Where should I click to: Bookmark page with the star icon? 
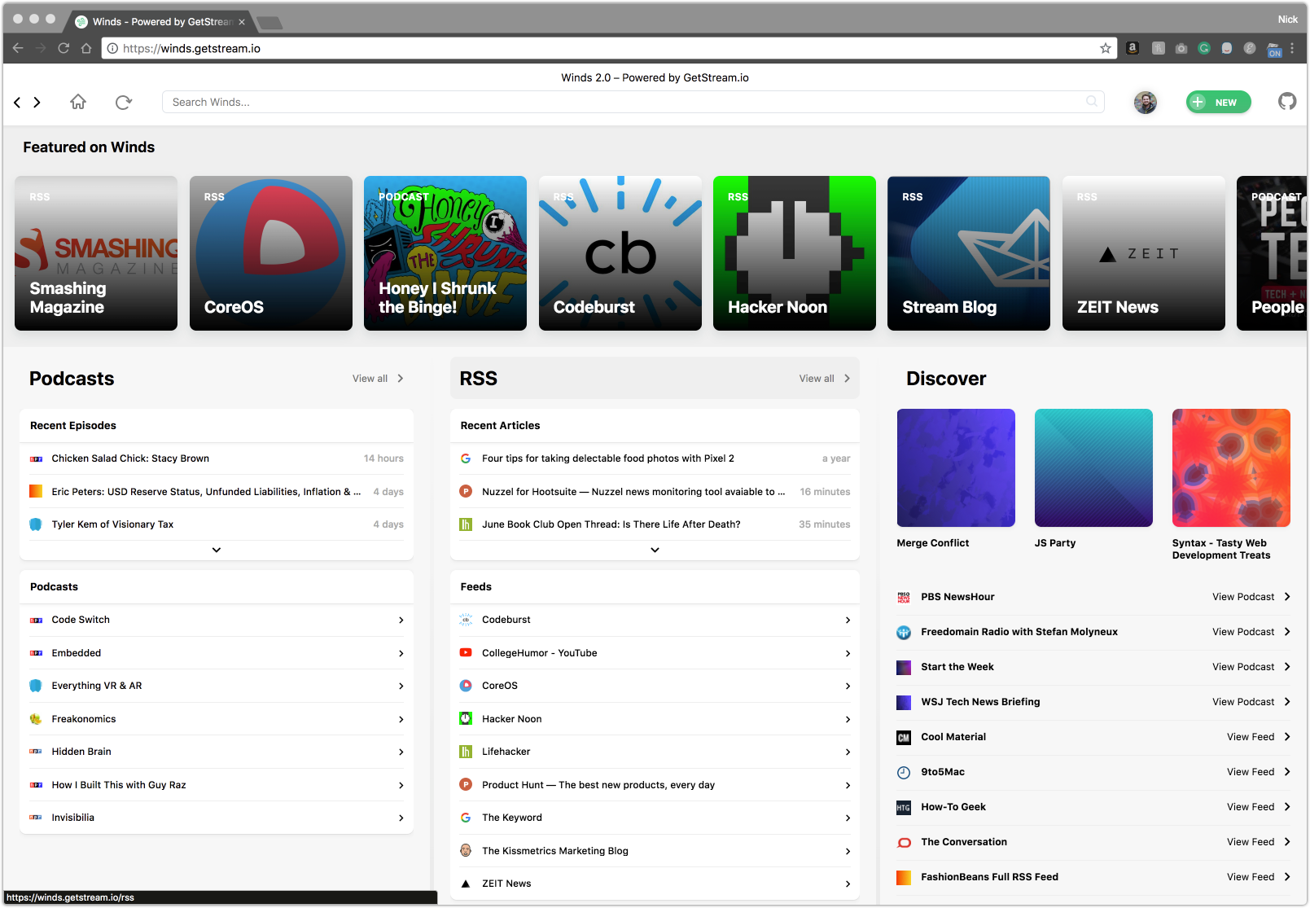point(1105,49)
